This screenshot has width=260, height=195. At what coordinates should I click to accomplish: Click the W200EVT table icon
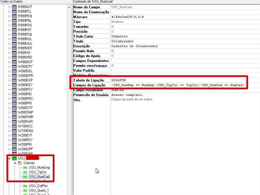[14, 135]
